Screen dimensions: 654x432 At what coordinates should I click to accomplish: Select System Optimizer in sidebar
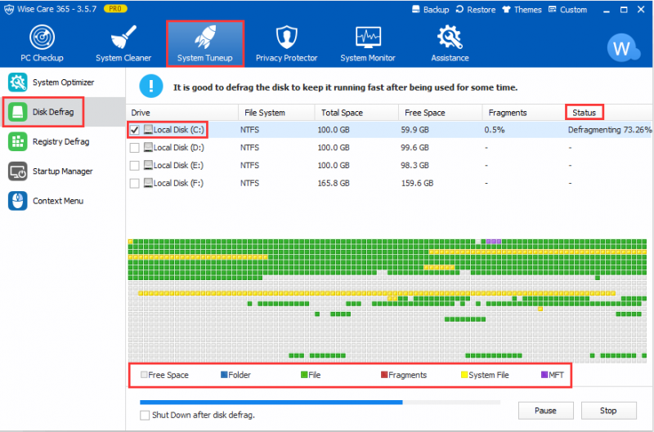[63, 82]
